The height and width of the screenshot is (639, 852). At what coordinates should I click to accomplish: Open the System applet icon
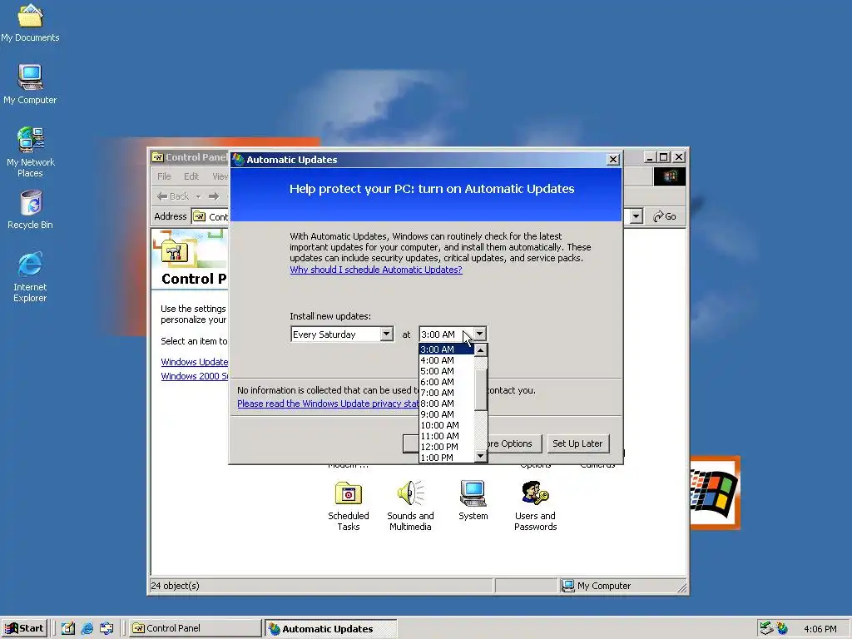[473, 500]
